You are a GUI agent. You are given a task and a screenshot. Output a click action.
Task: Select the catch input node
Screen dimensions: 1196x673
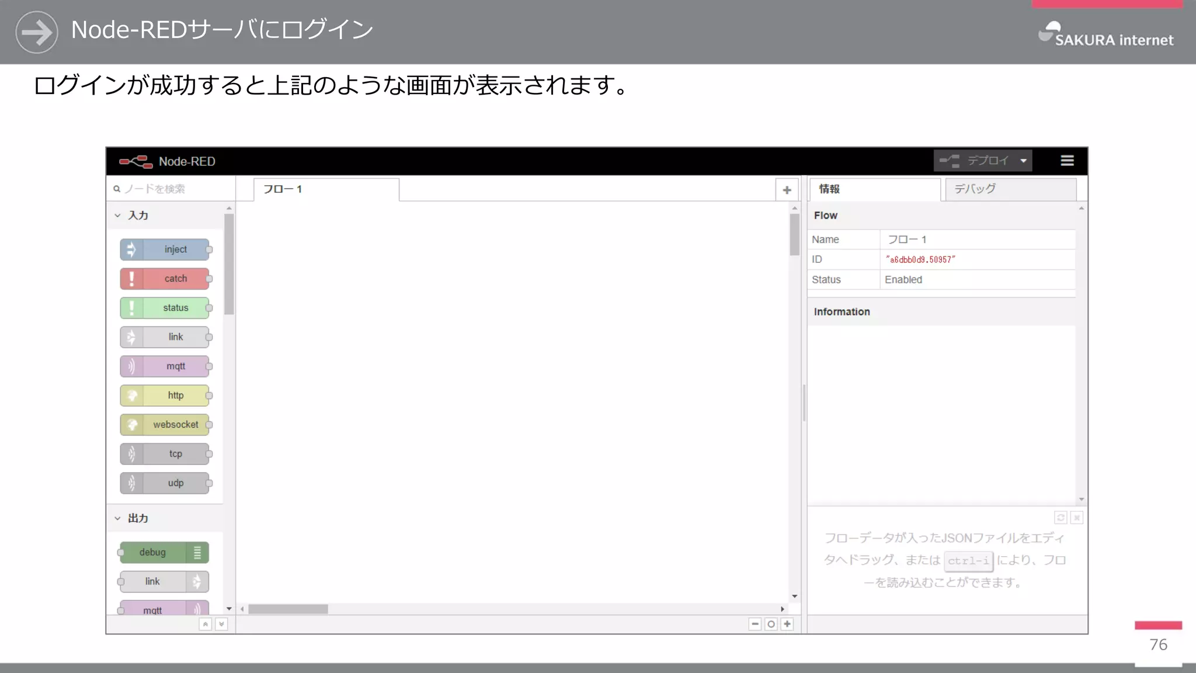pos(165,279)
